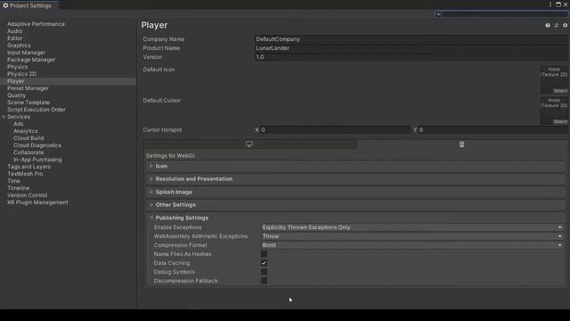The width and height of the screenshot is (570, 321).
Task: Select the PC Standalone platform monitor tab
Action: click(249, 144)
